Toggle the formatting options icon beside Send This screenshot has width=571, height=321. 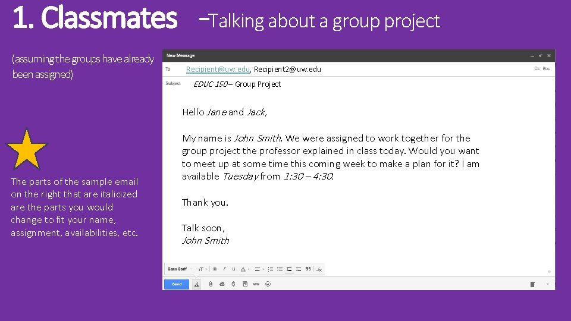[x=197, y=284]
